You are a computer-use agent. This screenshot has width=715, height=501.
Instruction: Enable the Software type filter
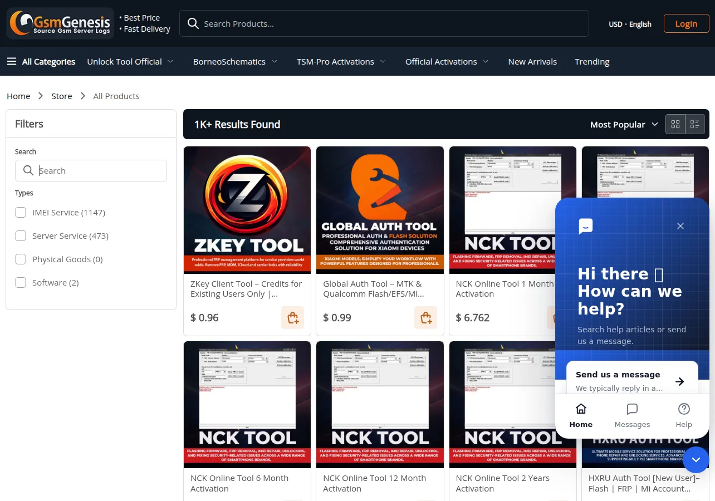pyautogui.click(x=21, y=282)
